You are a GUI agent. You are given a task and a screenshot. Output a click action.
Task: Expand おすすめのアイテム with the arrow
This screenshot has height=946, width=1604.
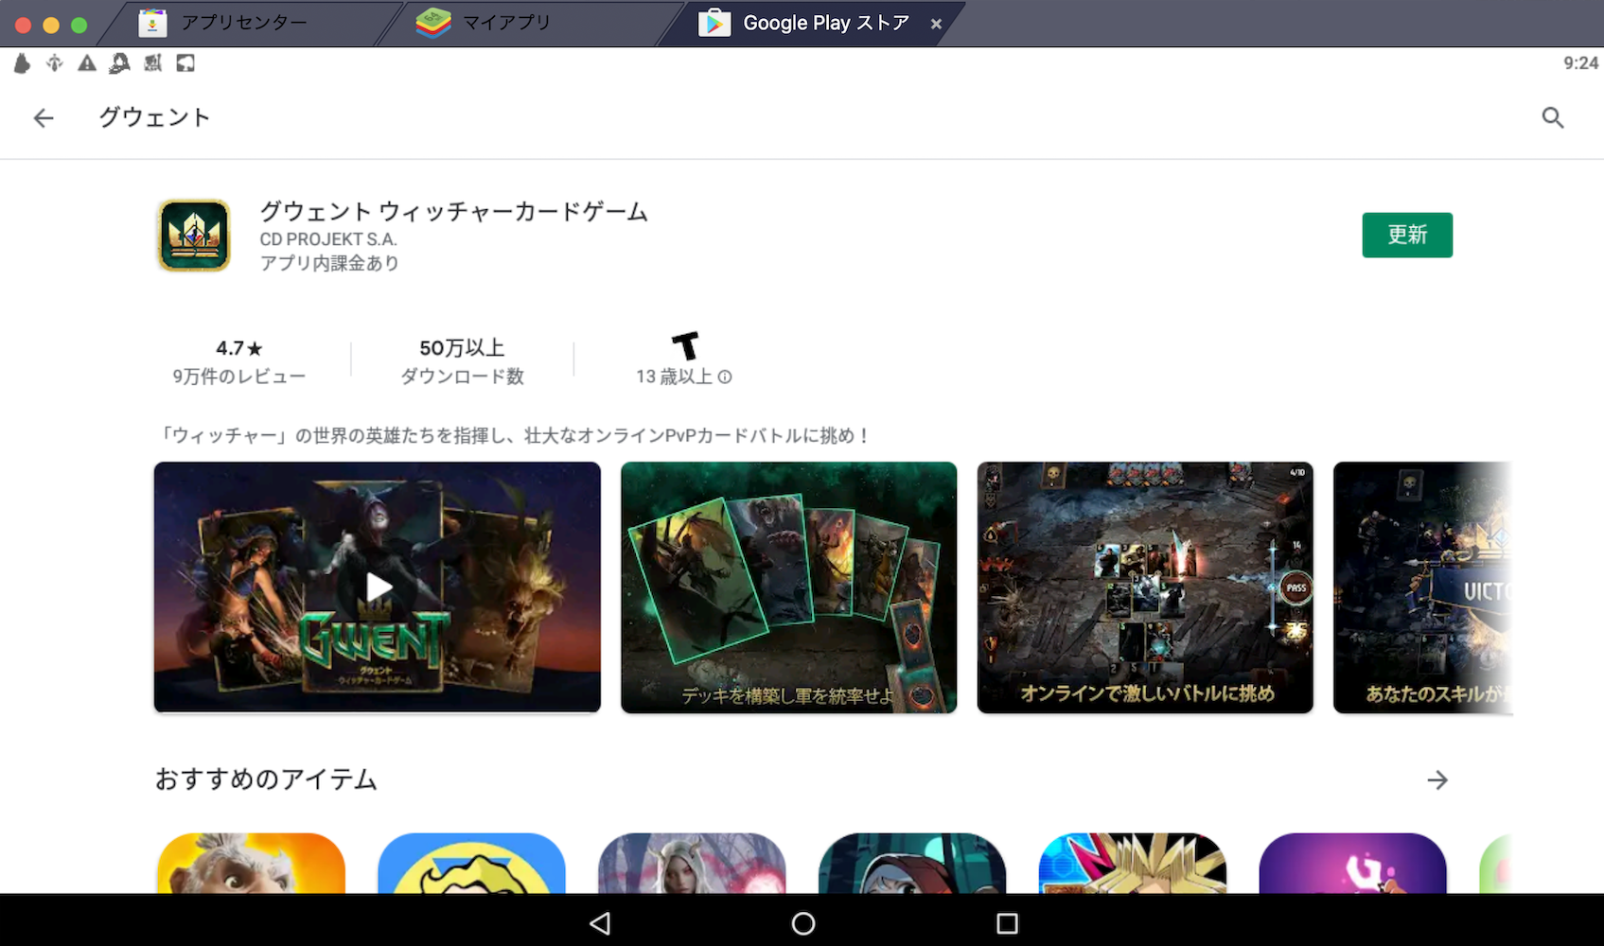(1437, 780)
